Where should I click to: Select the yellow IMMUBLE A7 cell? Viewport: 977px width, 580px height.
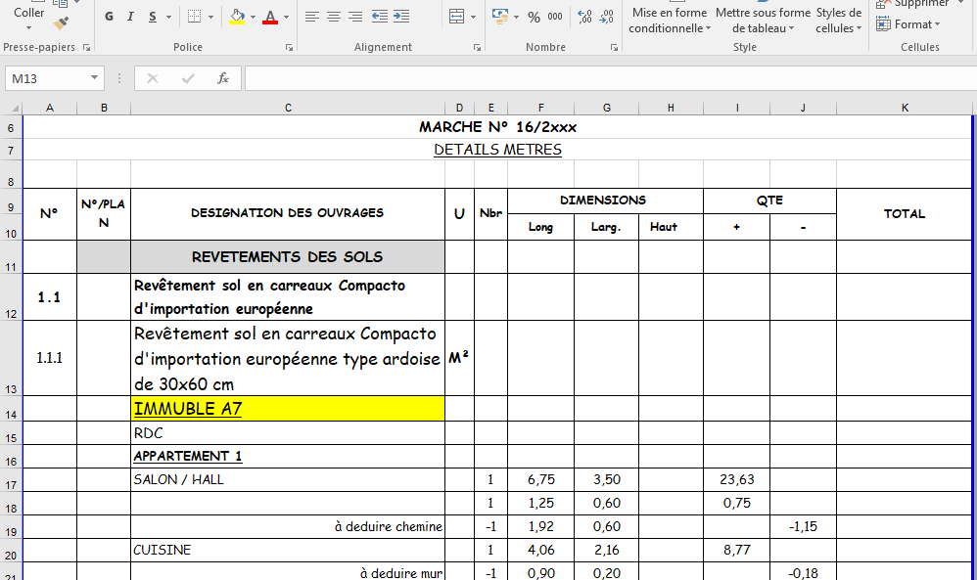coord(288,409)
